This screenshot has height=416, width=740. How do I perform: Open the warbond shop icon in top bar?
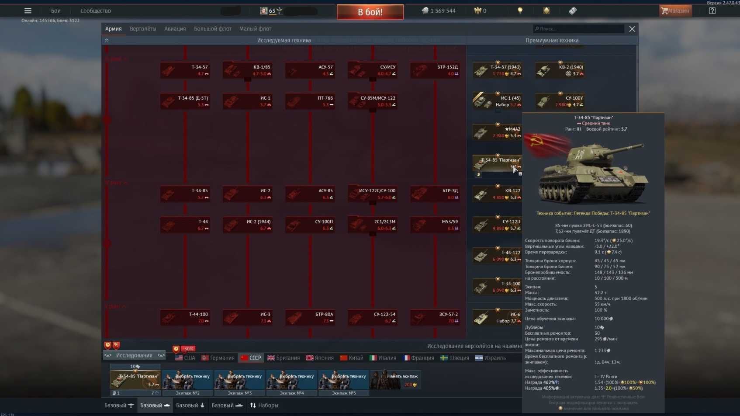pyautogui.click(x=546, y=11)
